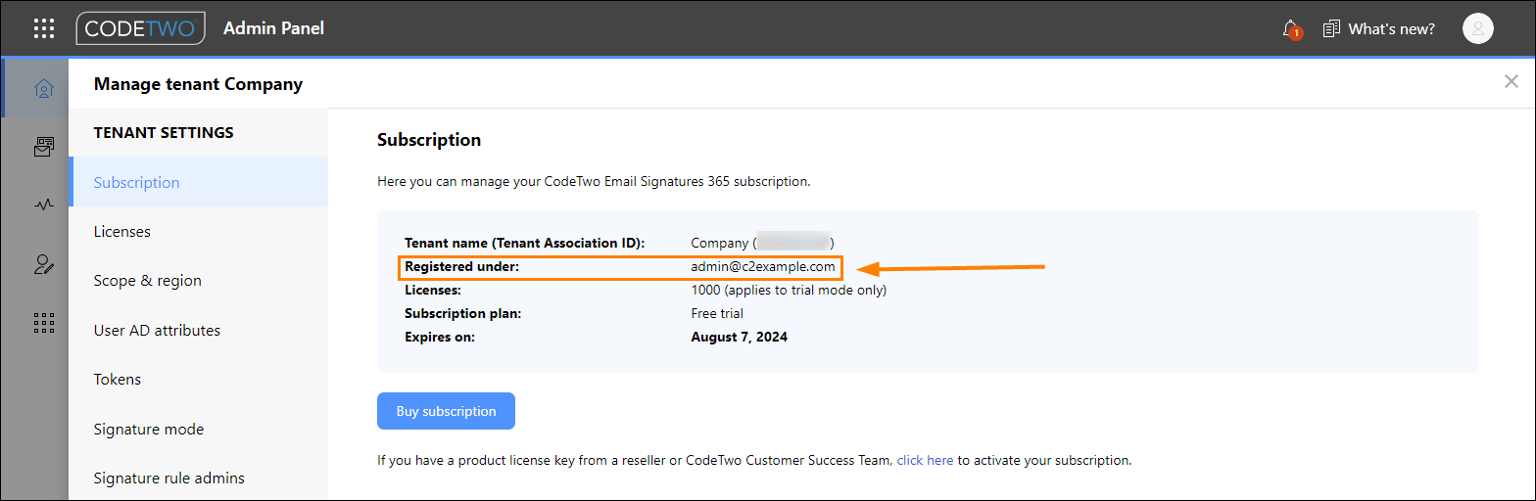Select Subscription in tenant settings

click(x=198, y=182)
